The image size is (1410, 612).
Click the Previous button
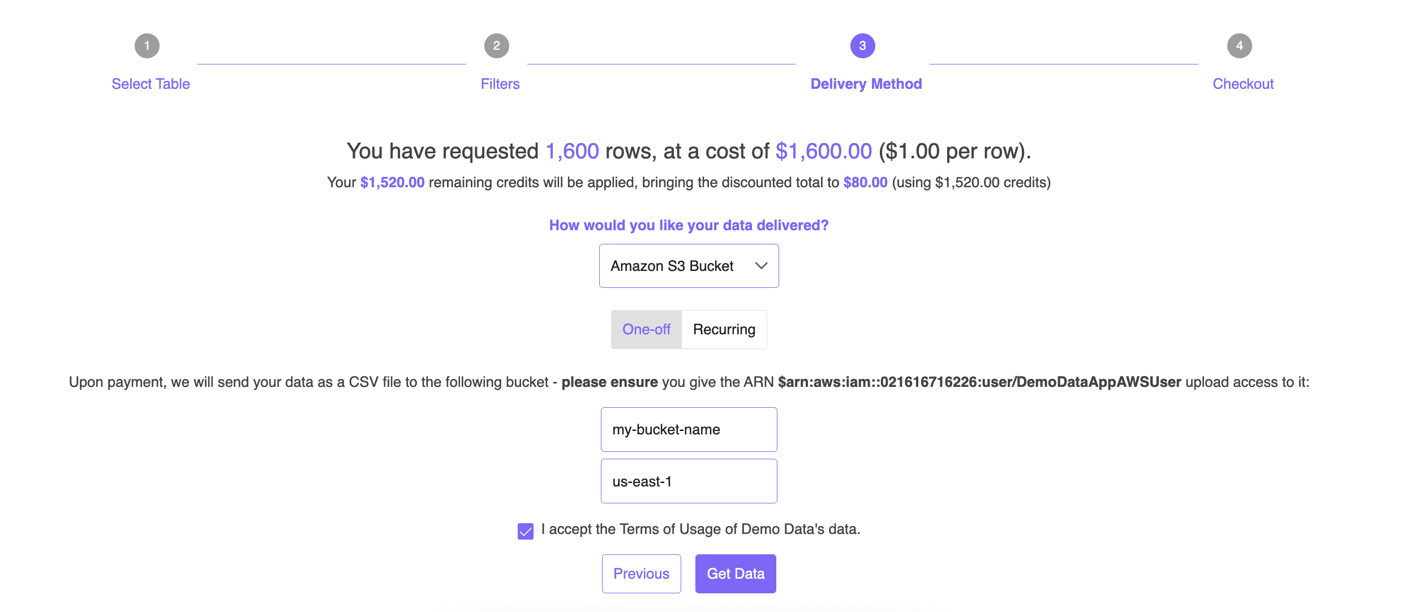[640, 574]
